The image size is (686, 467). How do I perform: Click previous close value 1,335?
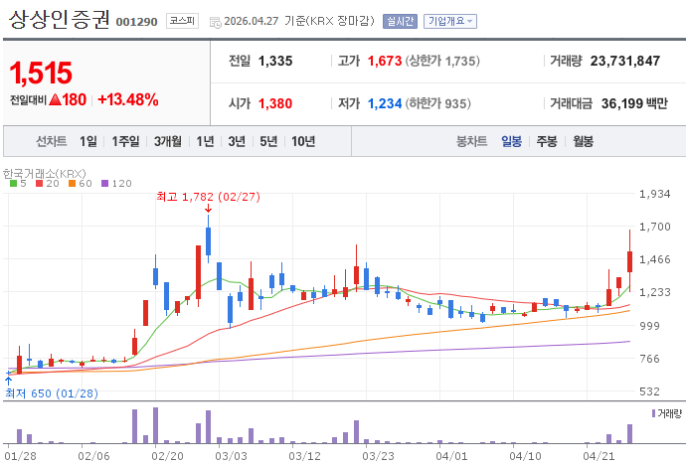(275, 61)
